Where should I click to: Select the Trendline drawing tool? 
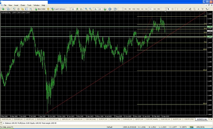coord(186,9)
